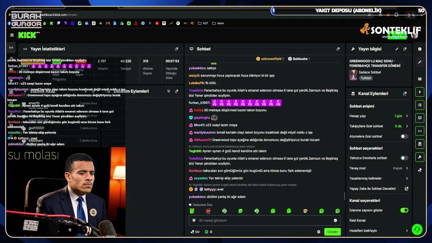432x243 pixels.
Task: Click the 00:07:52 stream duration value
Action: (x=172, y=61)
